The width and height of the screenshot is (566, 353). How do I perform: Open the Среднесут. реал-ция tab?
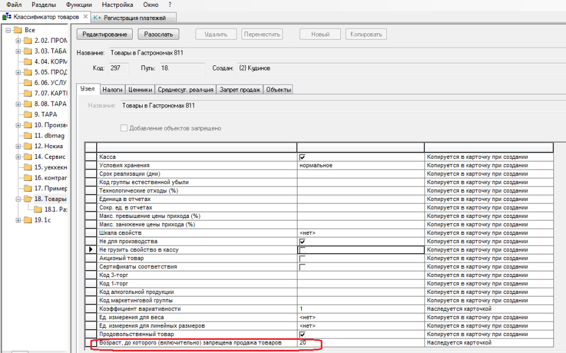(x=186, y=90)
